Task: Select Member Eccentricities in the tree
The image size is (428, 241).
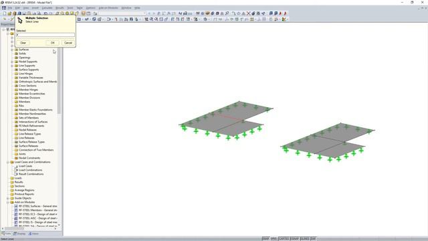Action: (31, 94)
